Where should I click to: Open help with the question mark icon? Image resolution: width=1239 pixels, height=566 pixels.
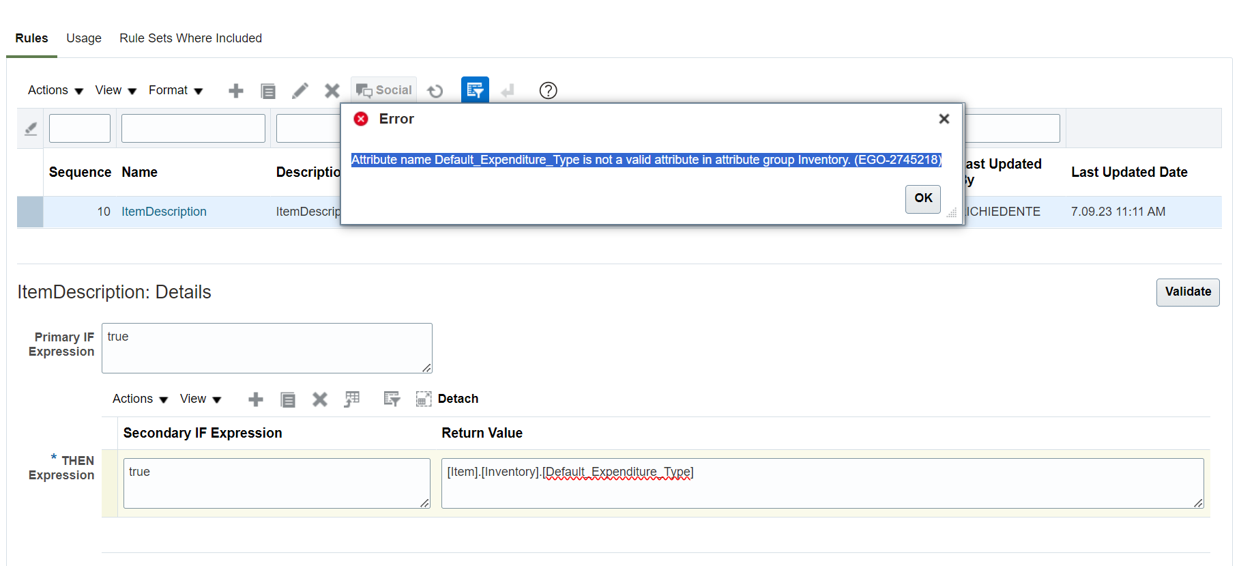548,90
